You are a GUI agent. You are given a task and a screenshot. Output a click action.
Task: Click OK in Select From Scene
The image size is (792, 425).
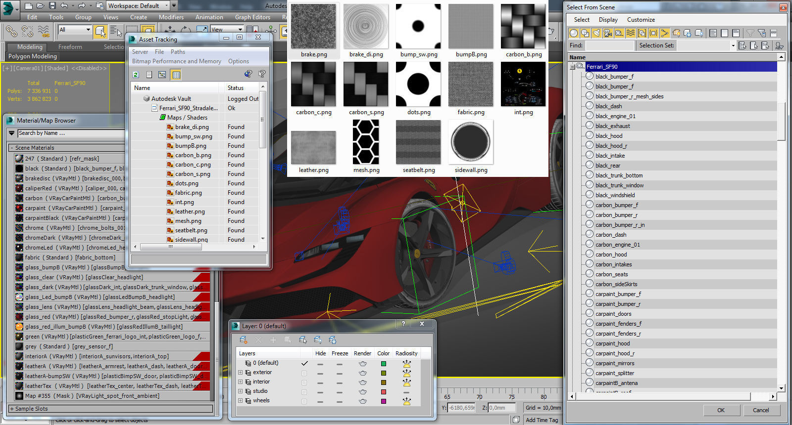(721, 410)
